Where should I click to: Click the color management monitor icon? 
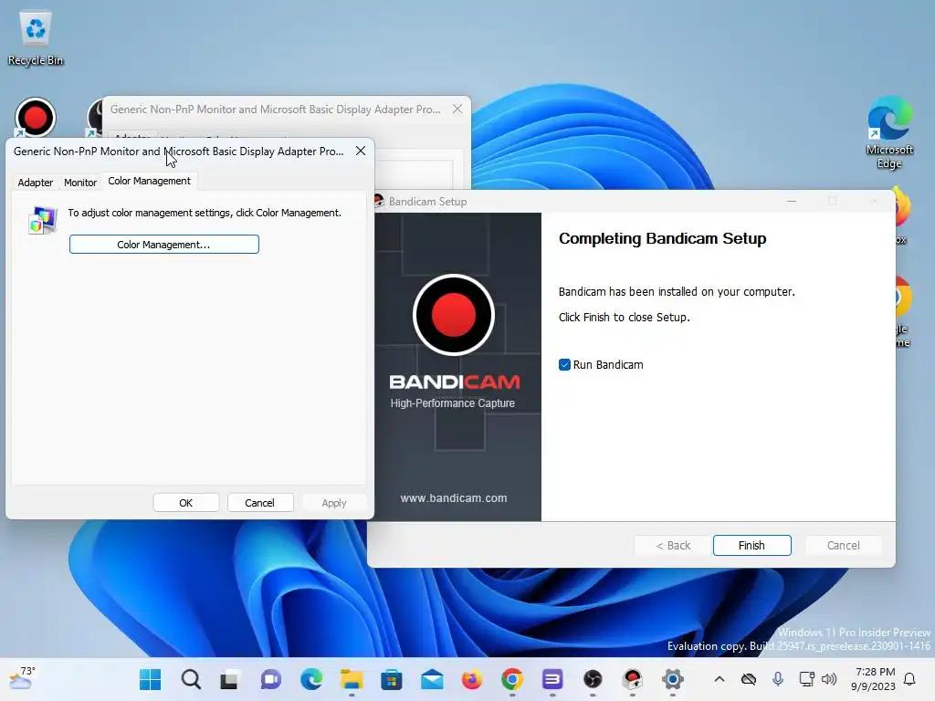pos(42,220)
